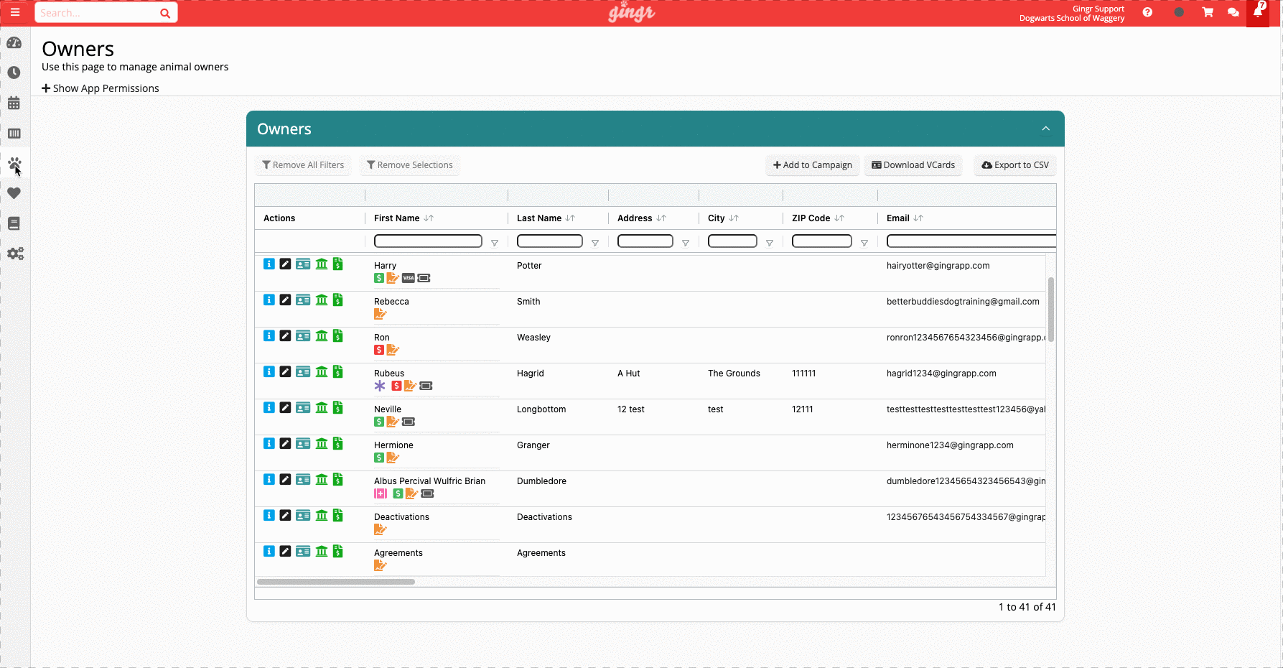Screen dimensions: 1283x668
Task: Expand Show App Permissions
Action: pos(101,88)
